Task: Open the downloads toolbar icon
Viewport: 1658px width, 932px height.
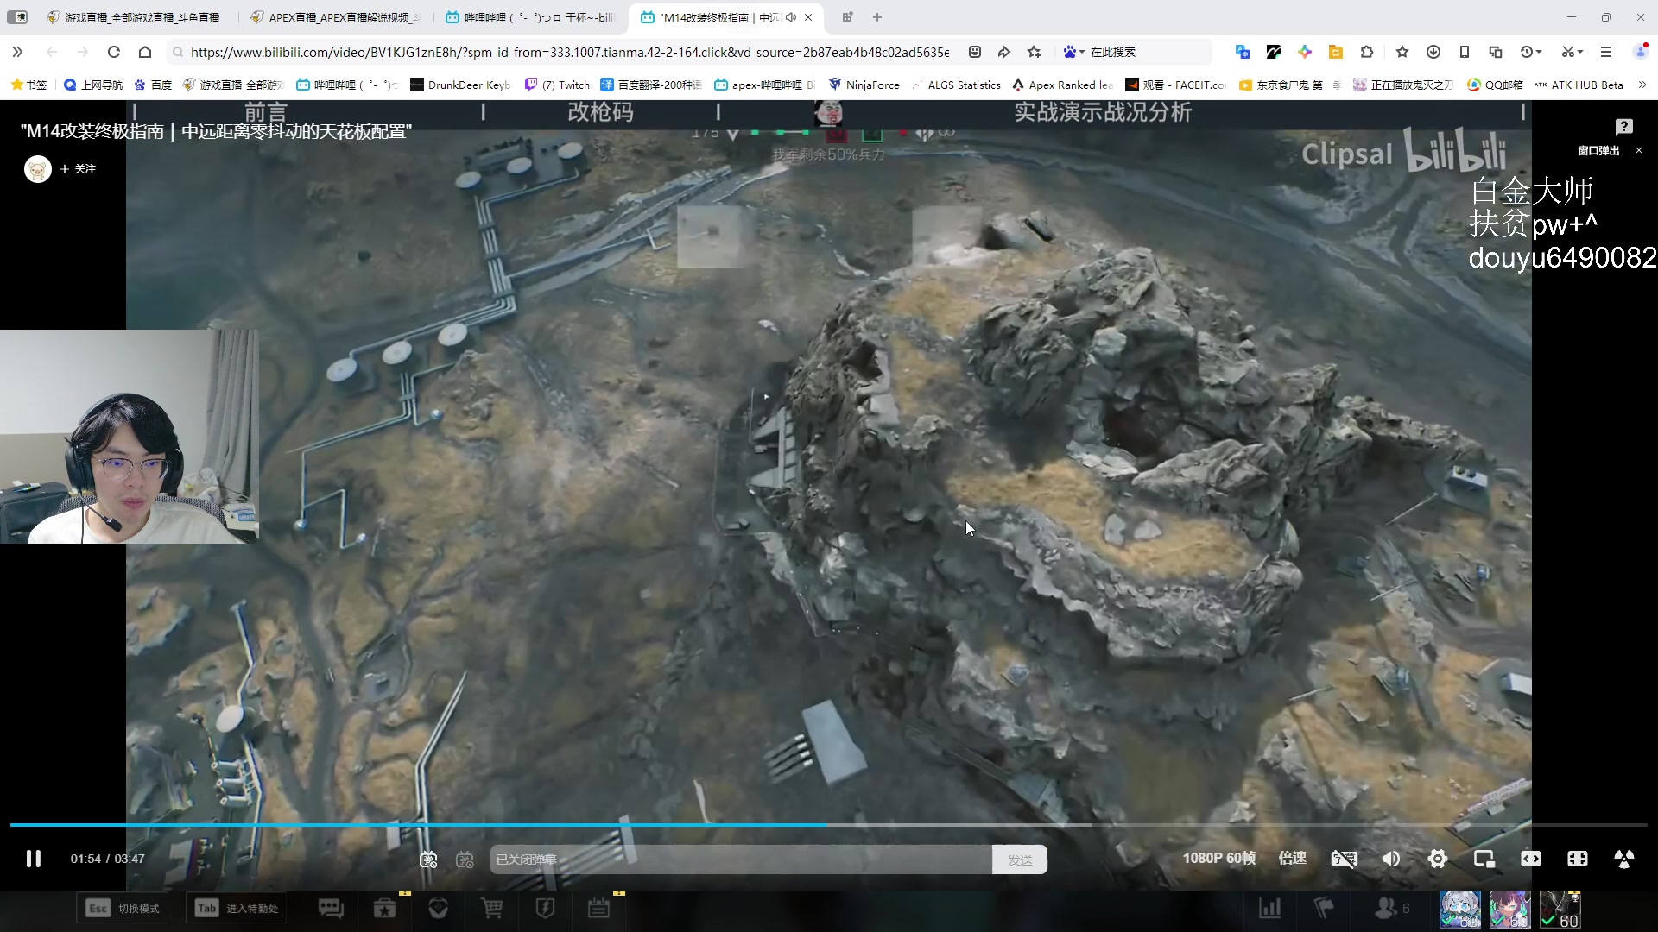Action: 1433,52
